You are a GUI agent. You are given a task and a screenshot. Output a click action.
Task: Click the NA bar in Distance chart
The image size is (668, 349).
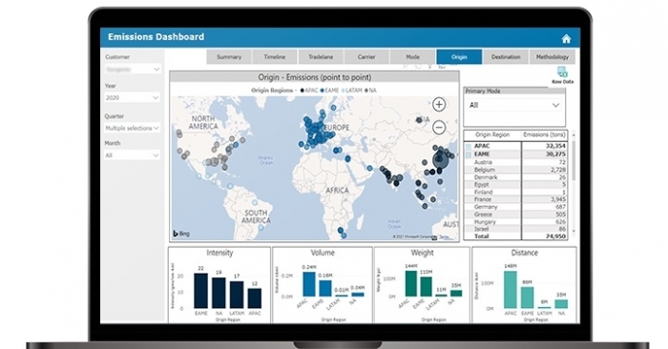[x=561, y=304]
